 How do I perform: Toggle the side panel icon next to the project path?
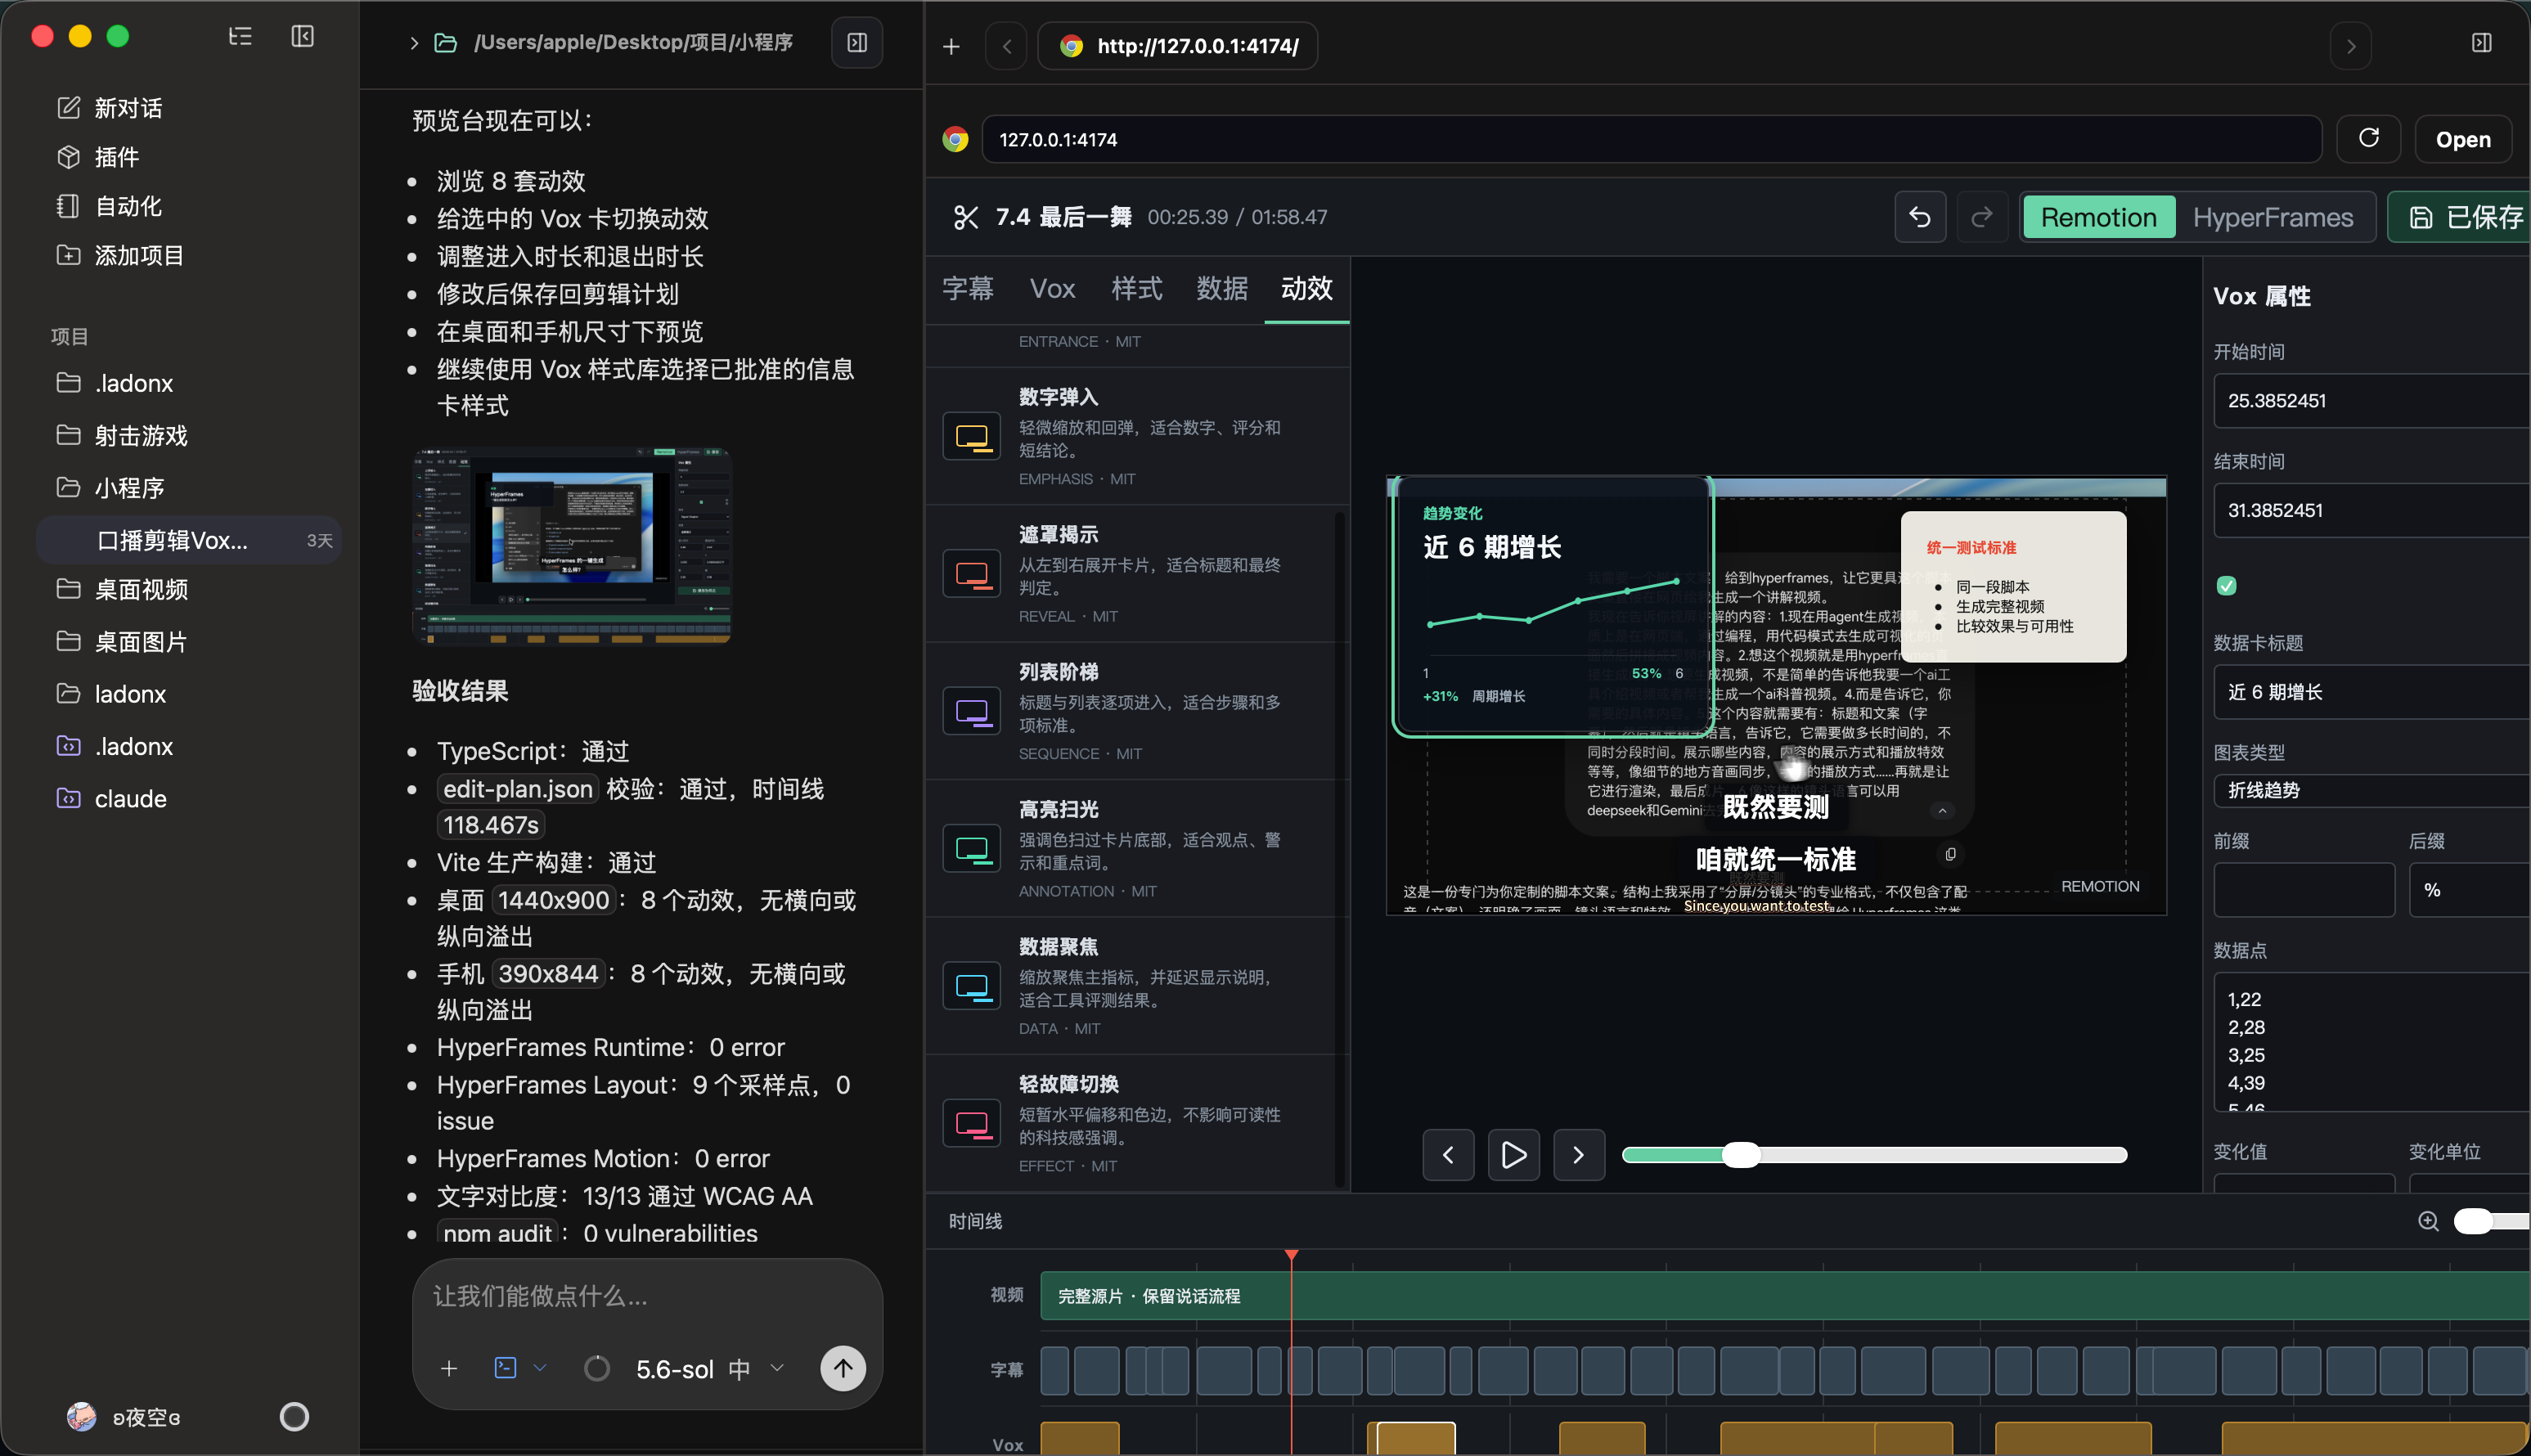[857, 42]
